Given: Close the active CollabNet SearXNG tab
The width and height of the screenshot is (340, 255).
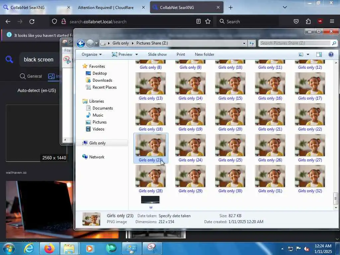Looking at the screenshot, I should coord(218,7).
